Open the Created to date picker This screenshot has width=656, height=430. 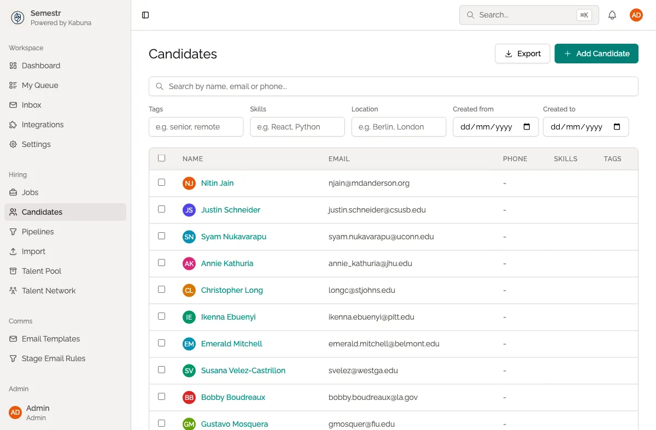[x=617, y=127]
